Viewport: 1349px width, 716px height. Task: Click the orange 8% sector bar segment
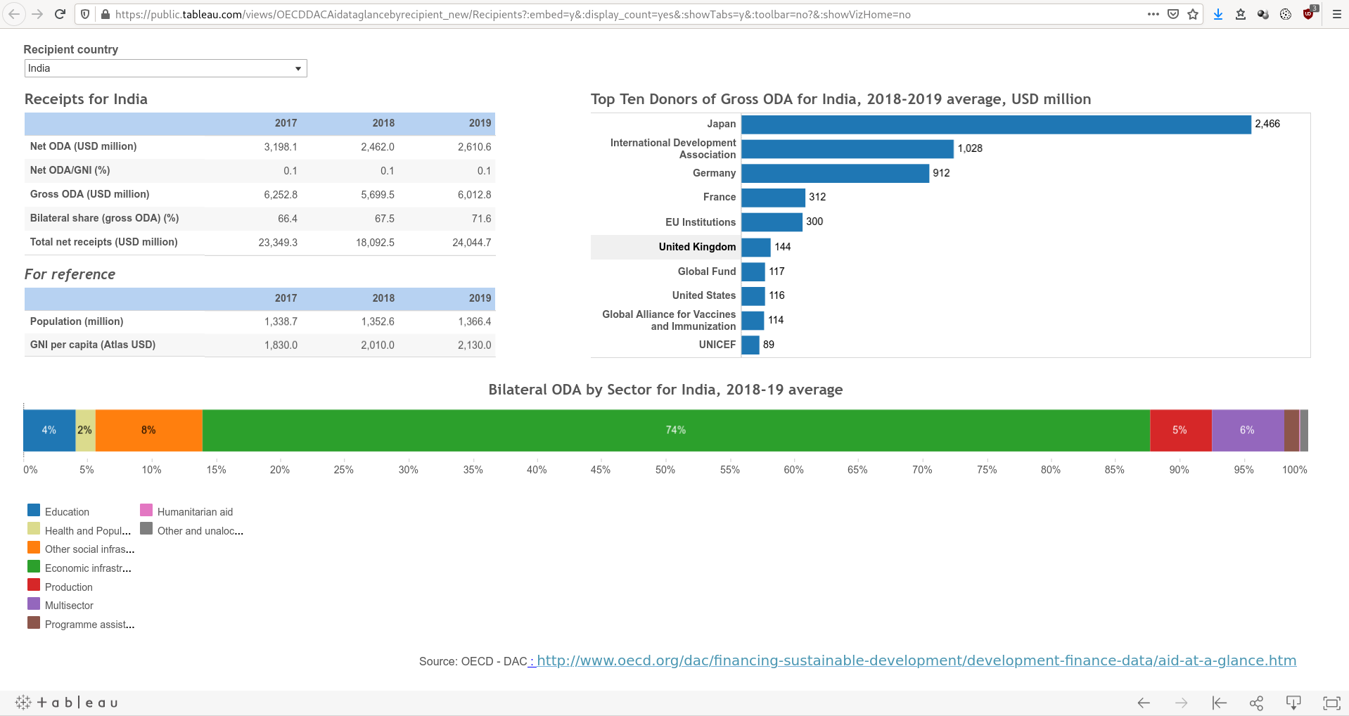tap(149, 430)
